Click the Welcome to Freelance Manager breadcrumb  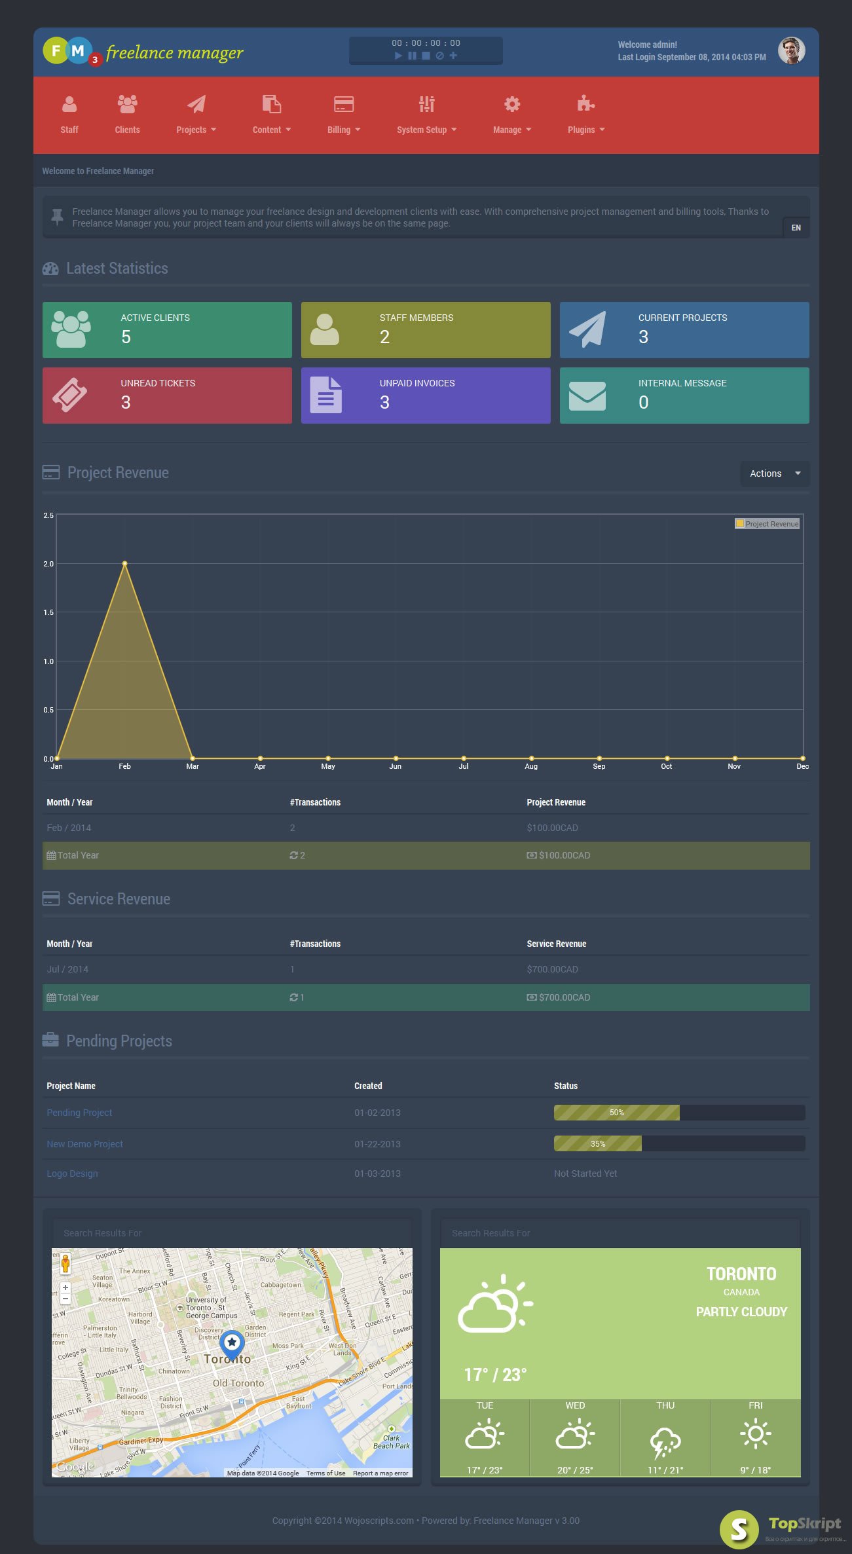[98, 171]
